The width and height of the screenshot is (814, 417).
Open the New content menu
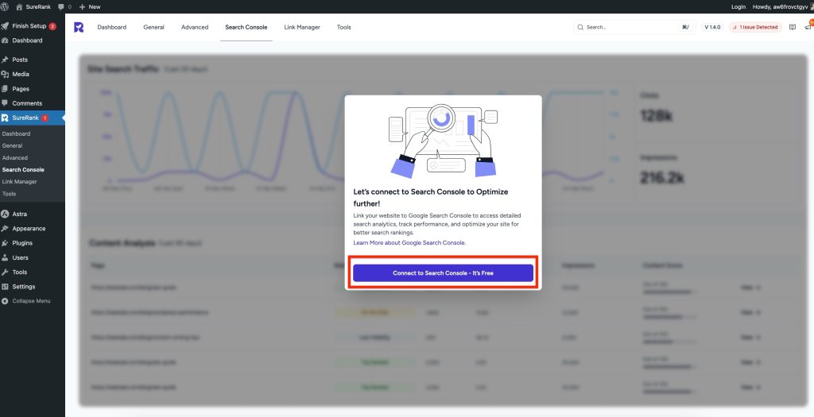pos(90,6)
